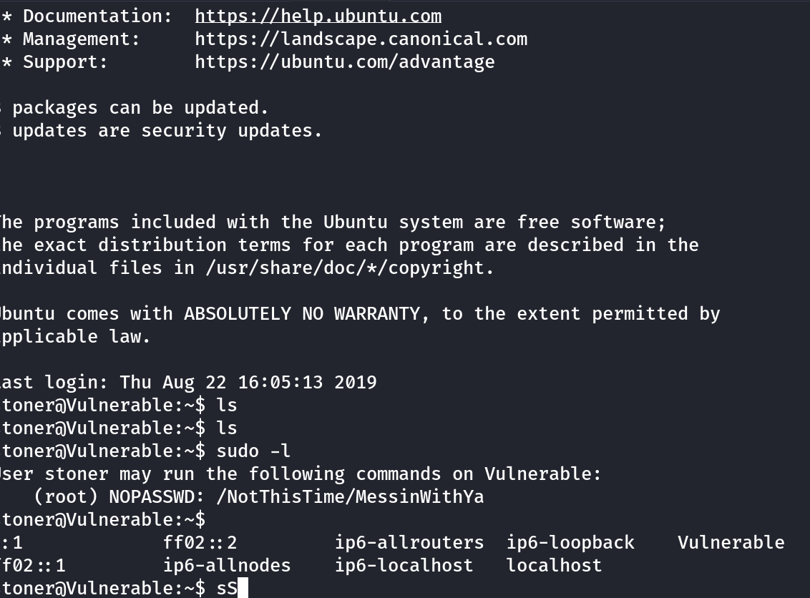Click 'localhost' in the completion list
The image size is (810, 598).
pyautogui.click(x=554, y=565)
